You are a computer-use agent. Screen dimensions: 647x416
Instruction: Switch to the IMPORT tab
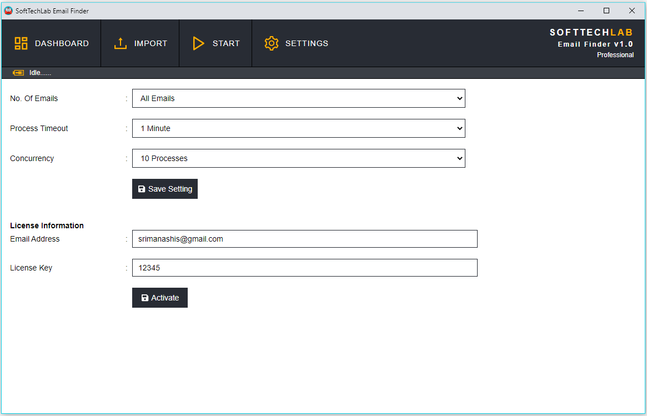point(141,43)
